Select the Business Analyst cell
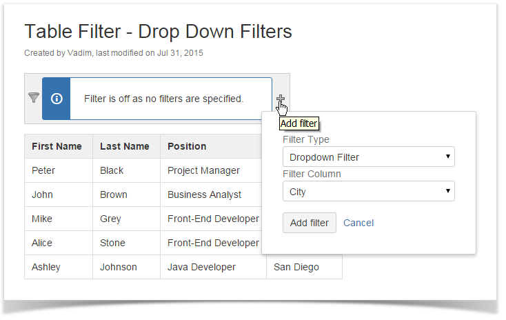The height and width of the screenshot is (320, 506). (x=204, y=194)
